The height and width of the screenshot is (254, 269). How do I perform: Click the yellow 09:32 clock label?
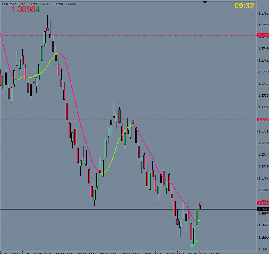[244, 6]
